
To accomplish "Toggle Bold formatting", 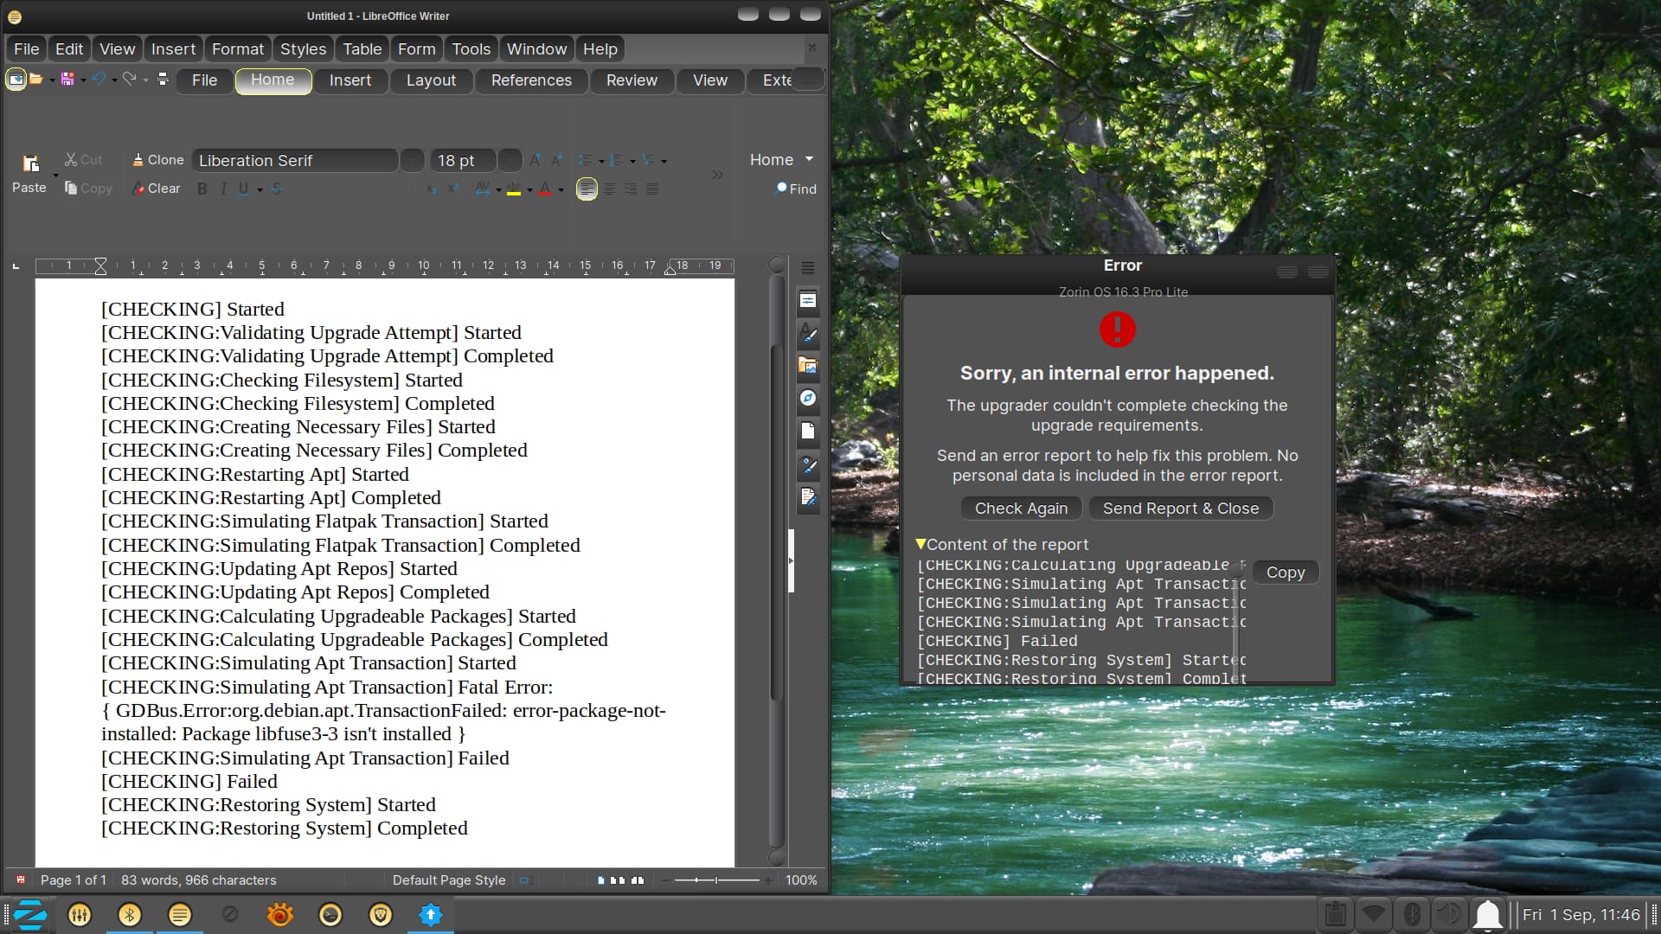I will coord(202,189).
